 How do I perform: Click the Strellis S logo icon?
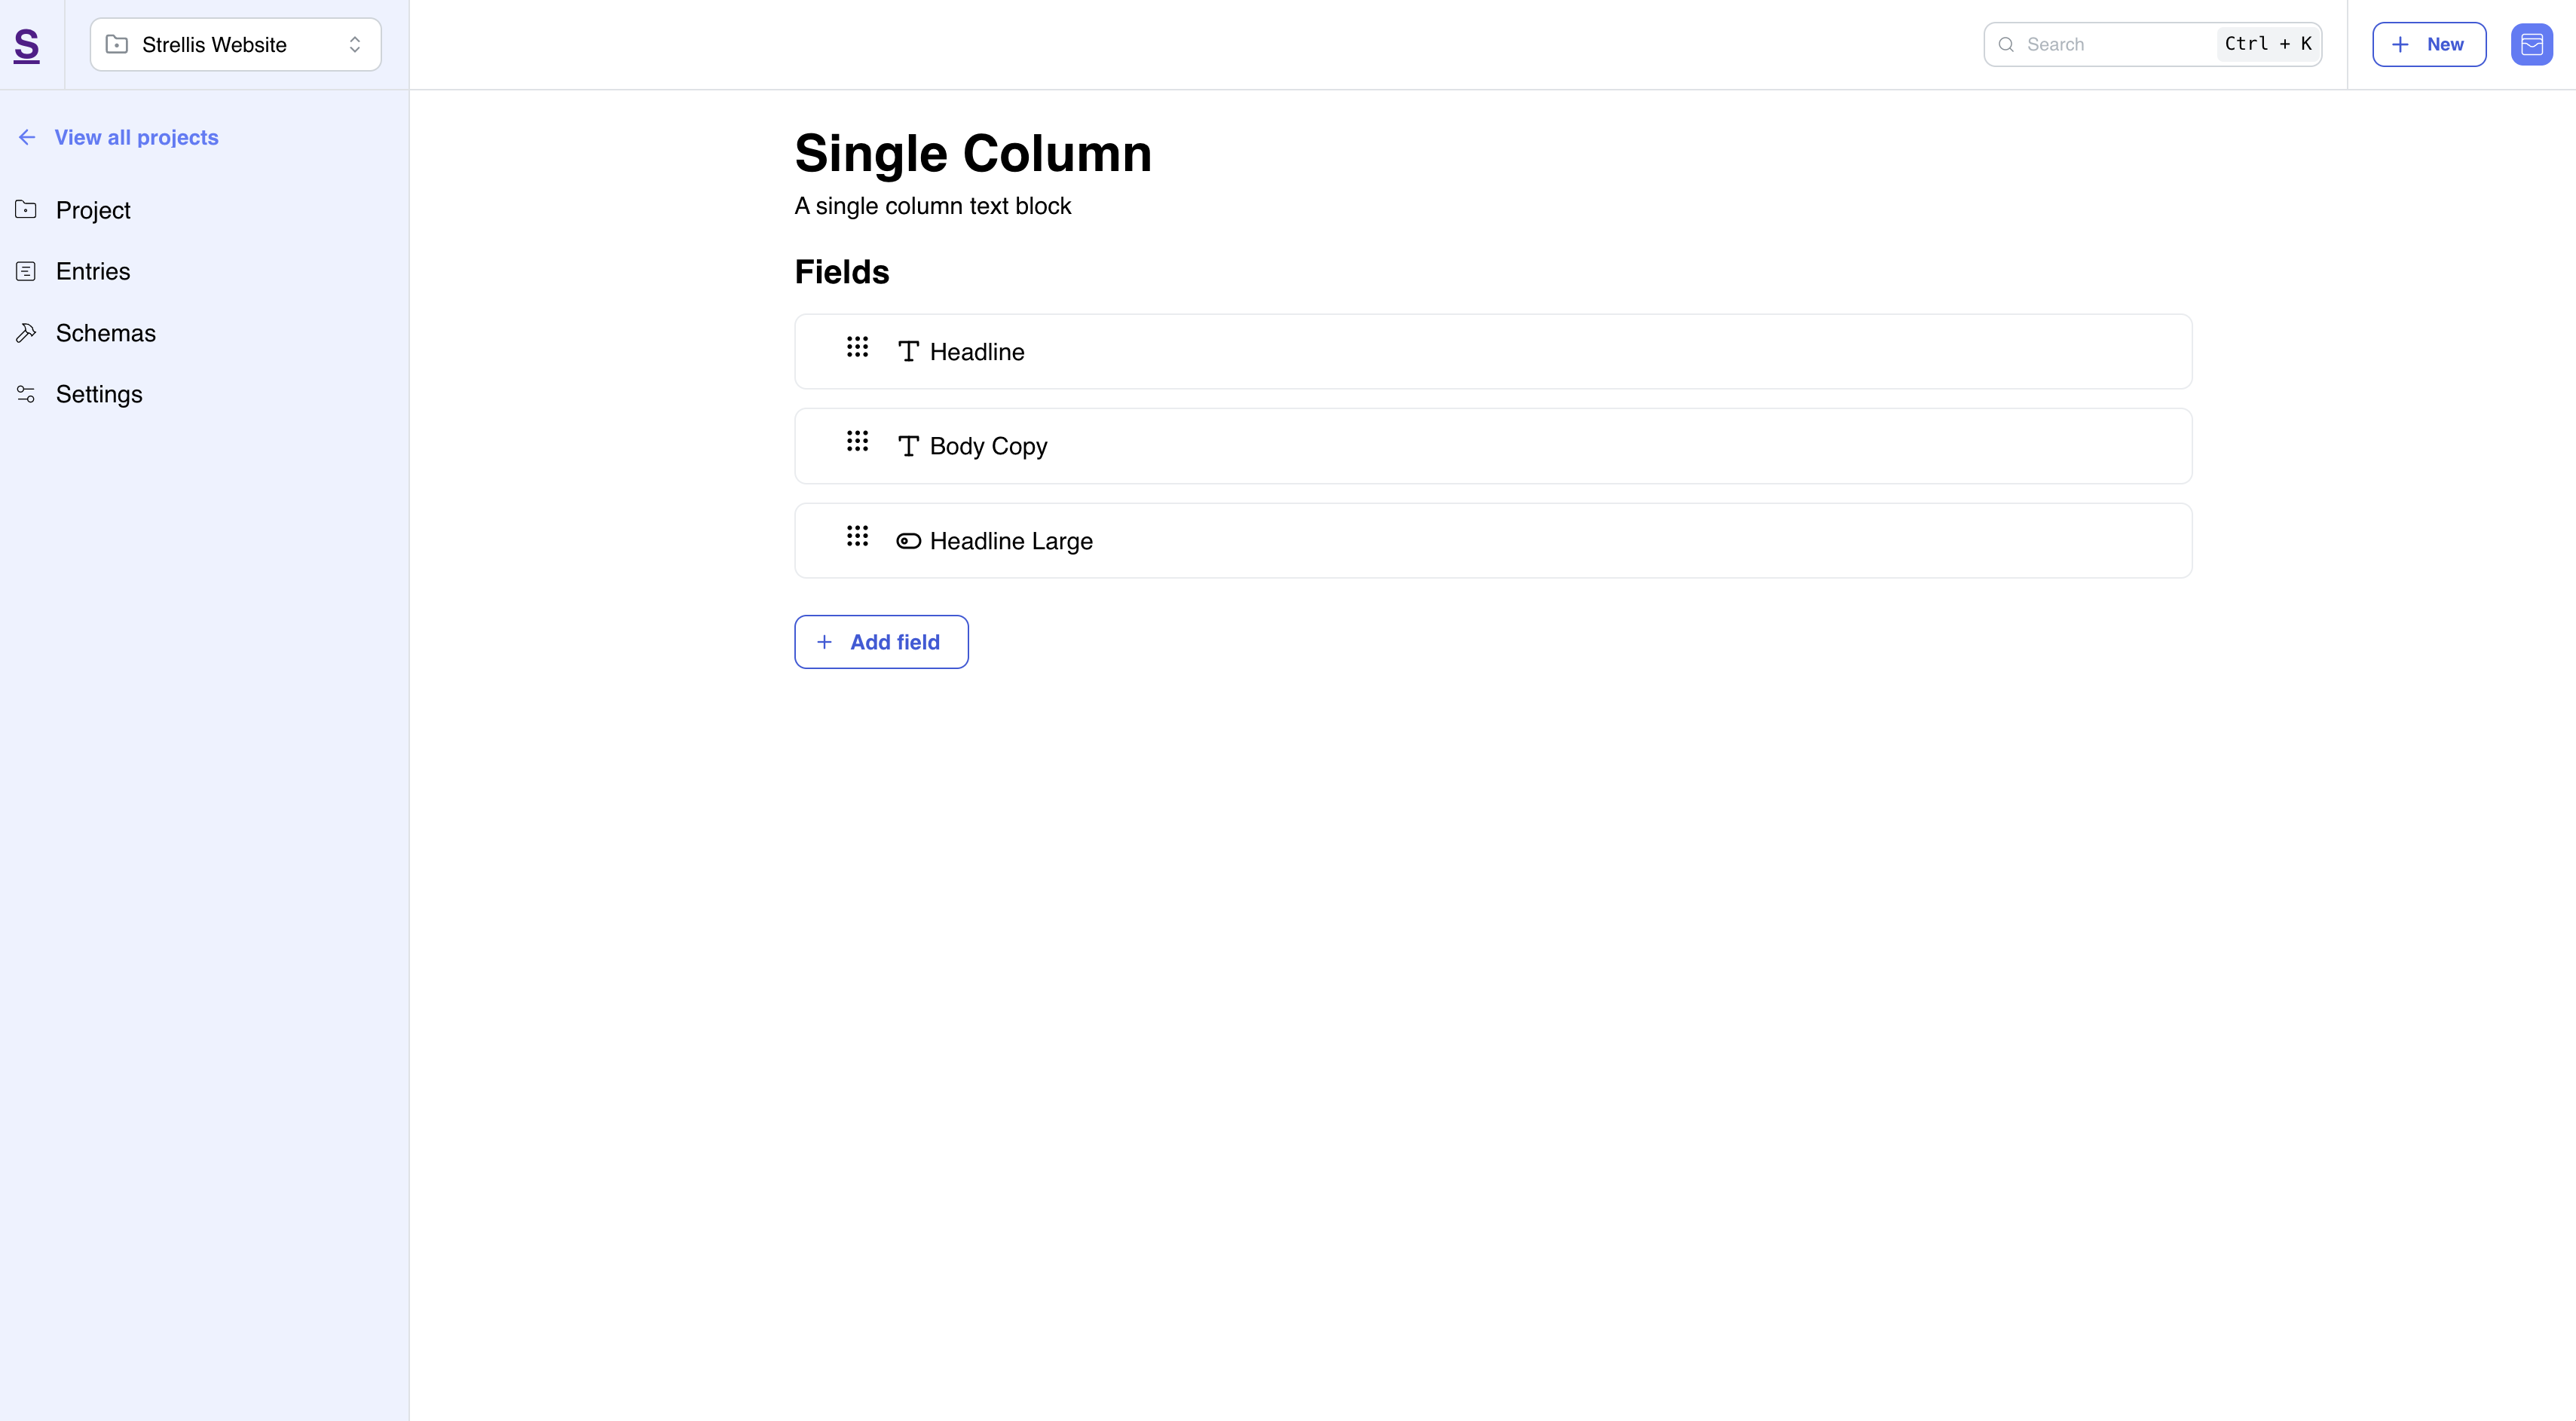[x=27, y=45]
